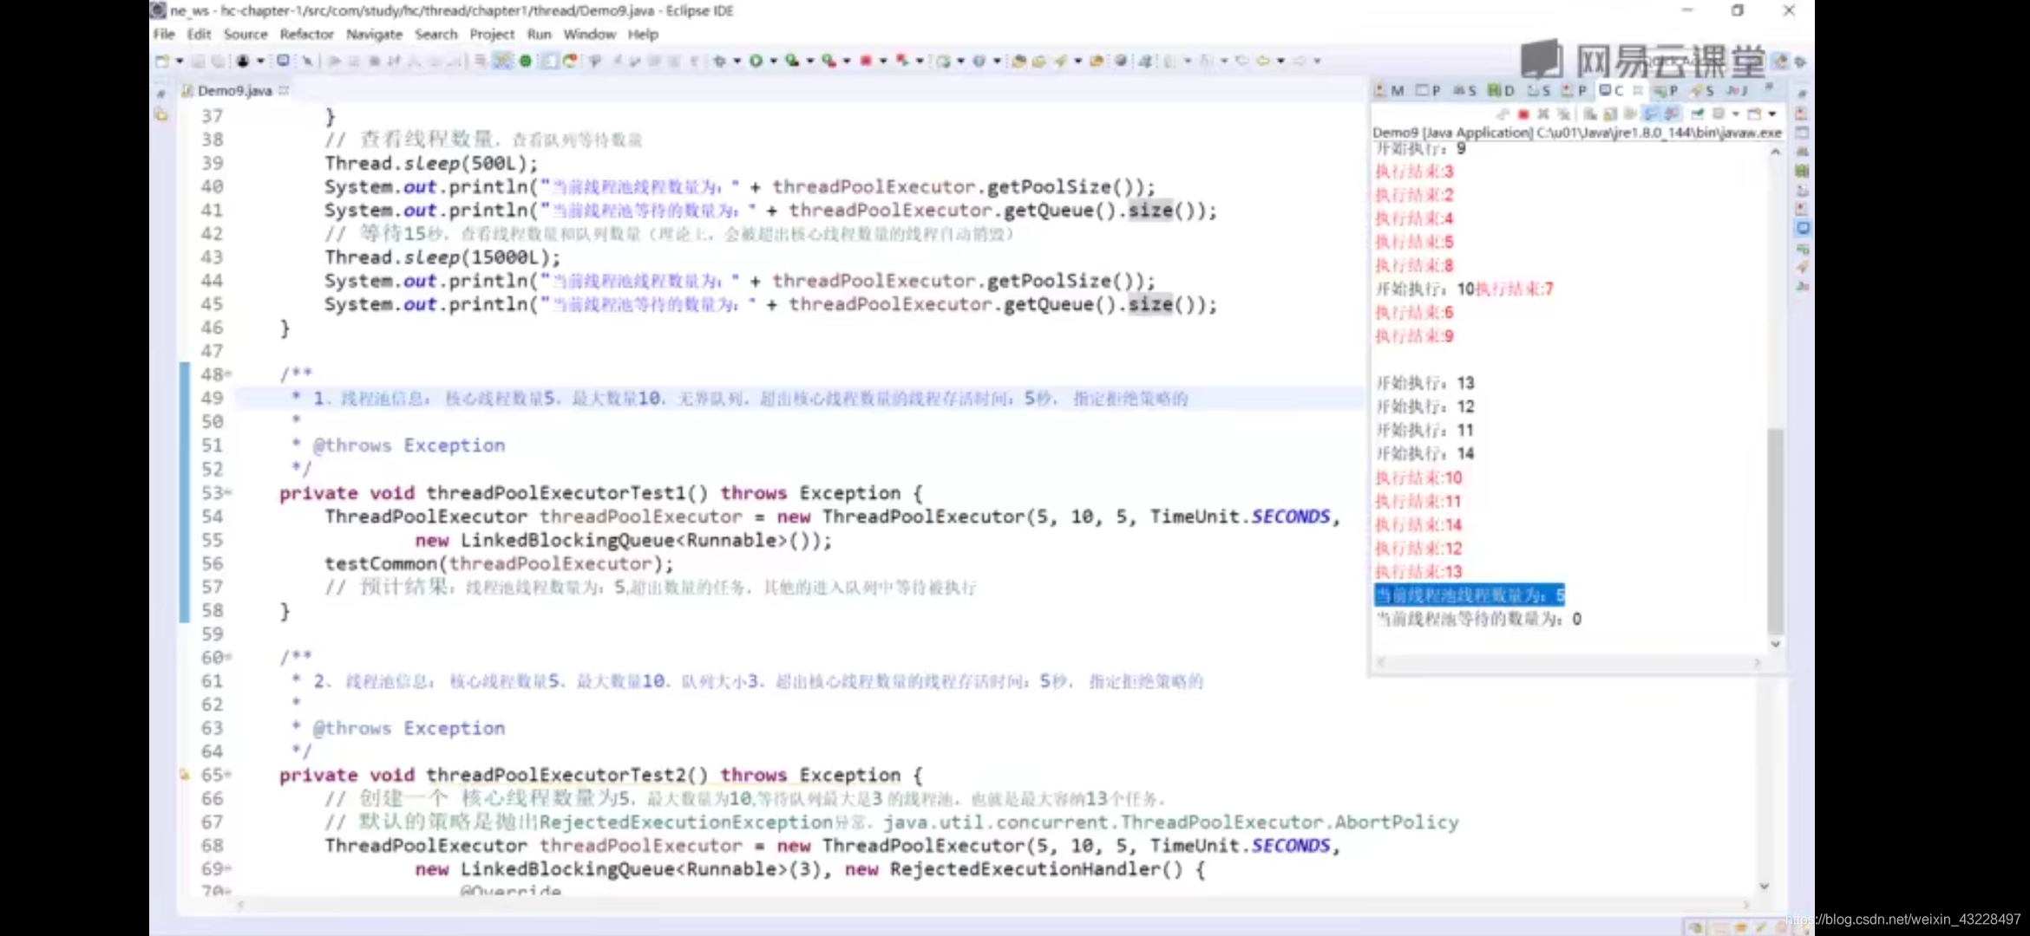The image size is (2030, 936).
Task: Click the Coverage run toolbar icon
Action: [x=792, y=61]
